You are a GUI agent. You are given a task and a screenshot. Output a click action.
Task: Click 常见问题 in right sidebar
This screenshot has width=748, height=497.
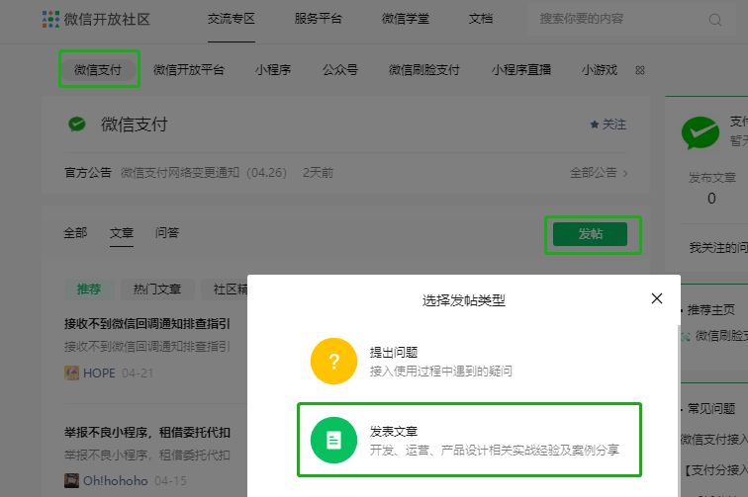coord(710,409)
